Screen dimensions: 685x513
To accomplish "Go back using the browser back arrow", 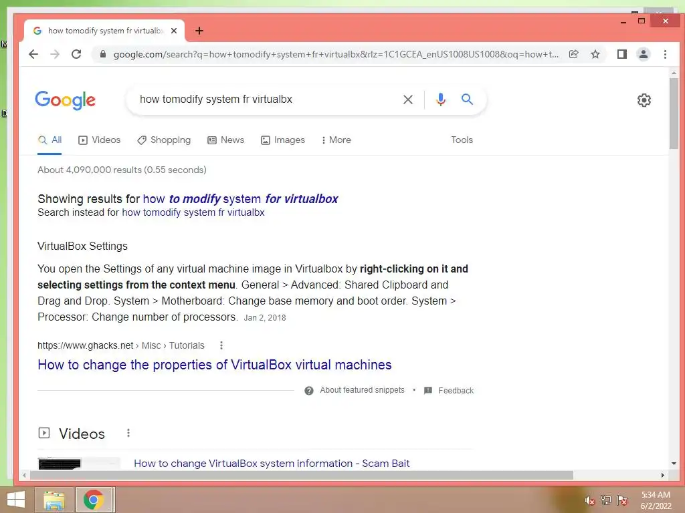I will pyautogui.click(x=33, y=54).
